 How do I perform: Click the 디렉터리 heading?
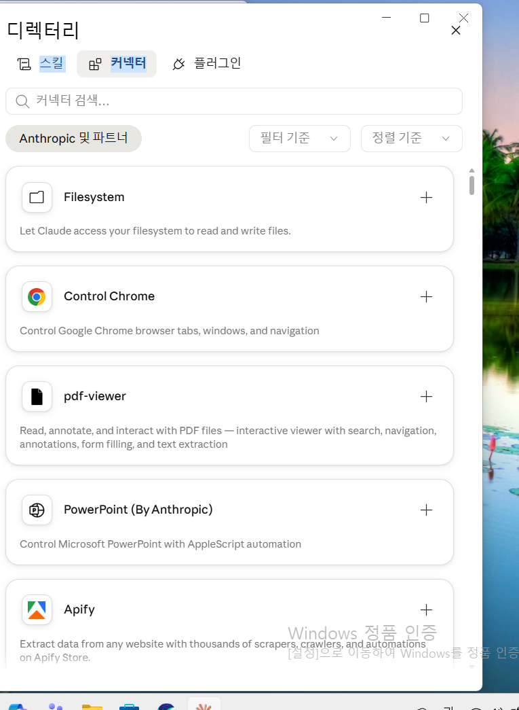coord(43,31)
